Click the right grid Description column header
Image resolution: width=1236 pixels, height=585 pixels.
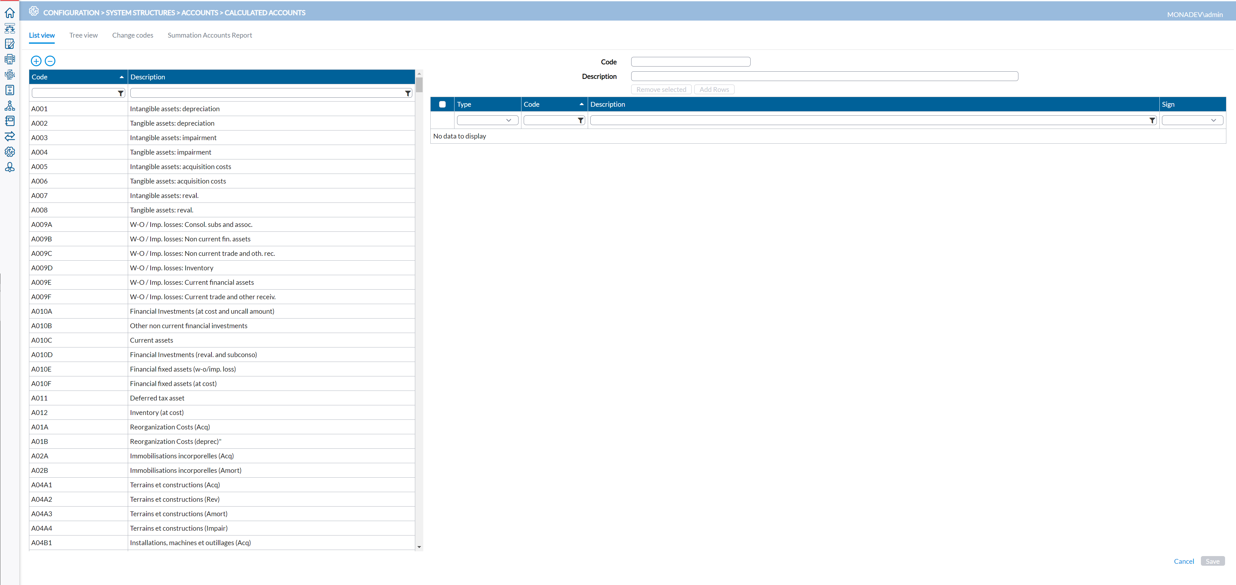(874, 104)
